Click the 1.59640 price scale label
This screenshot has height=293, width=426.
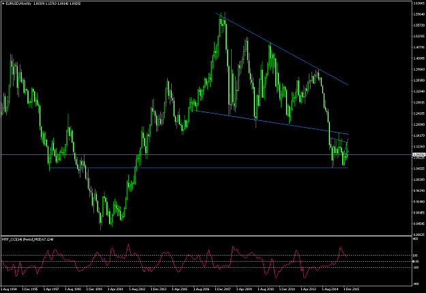pos(419,14)
